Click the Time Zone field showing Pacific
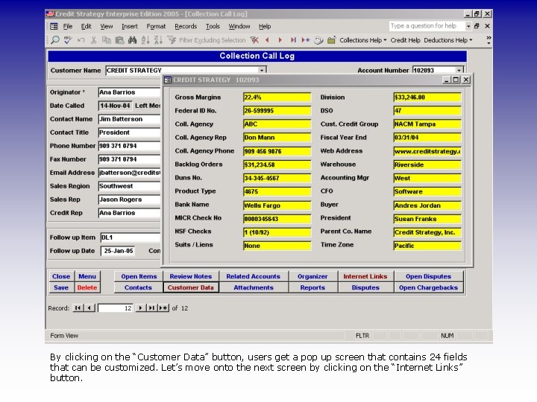The image size is (537, 402). (x=427, y=246)
